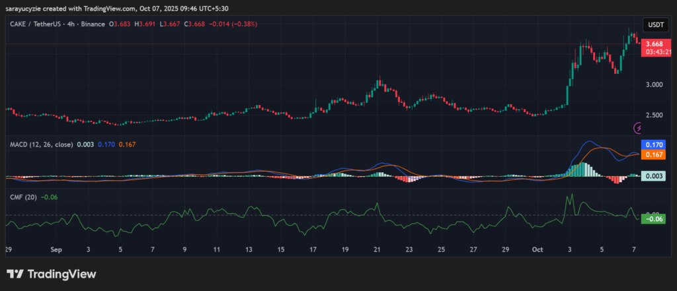The height and width of the screenshot is (291, 677).
Task: Click the 0.003 histogram value tag
Action: click(x=654, y=175)
